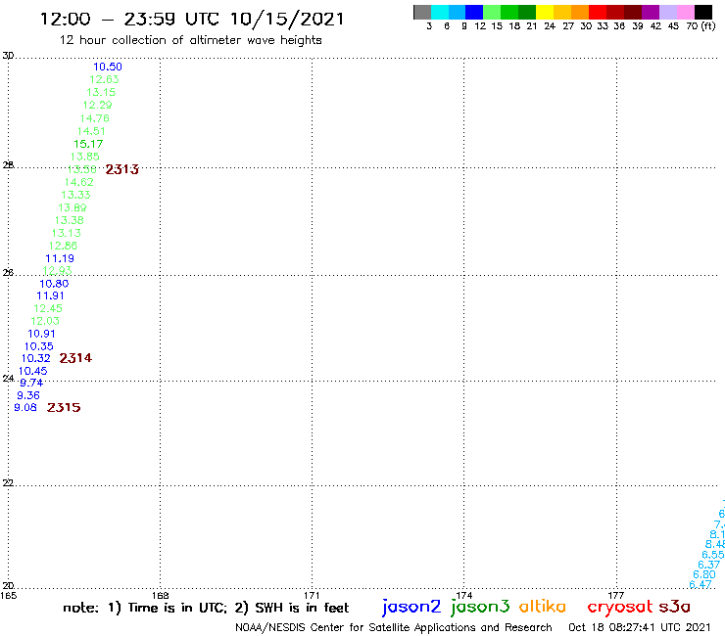
Task: Click the s3a satellite legend label
Action: click(675, 607)
